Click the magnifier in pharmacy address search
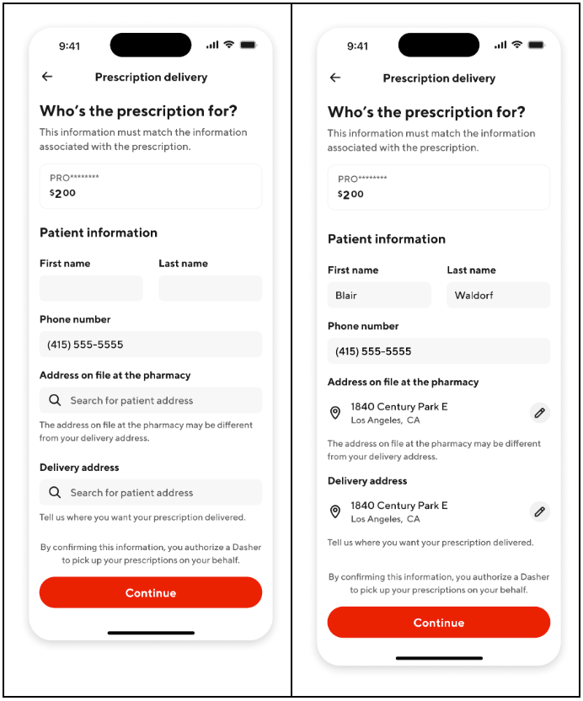The width and height of the screenshot is (583, 701). click(55, 400)
